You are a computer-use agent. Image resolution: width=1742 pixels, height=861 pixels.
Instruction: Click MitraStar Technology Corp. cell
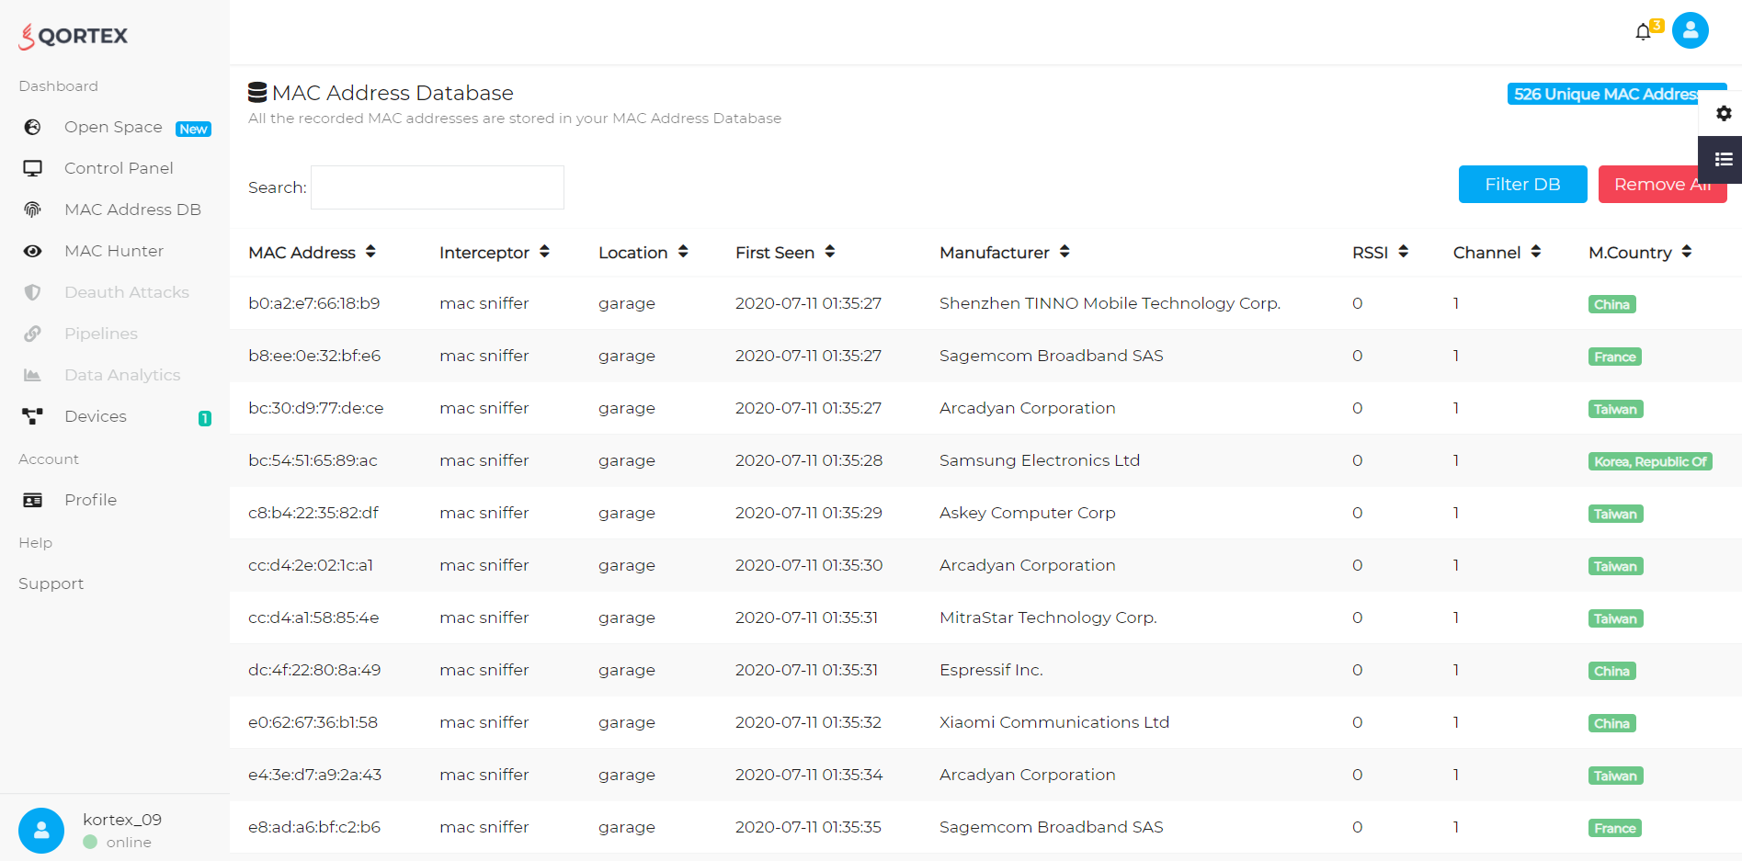click(x=1048, y=617)
